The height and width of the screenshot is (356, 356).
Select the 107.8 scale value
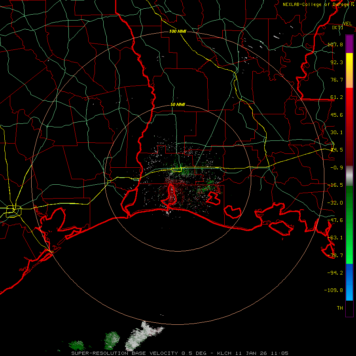point(335,44)
